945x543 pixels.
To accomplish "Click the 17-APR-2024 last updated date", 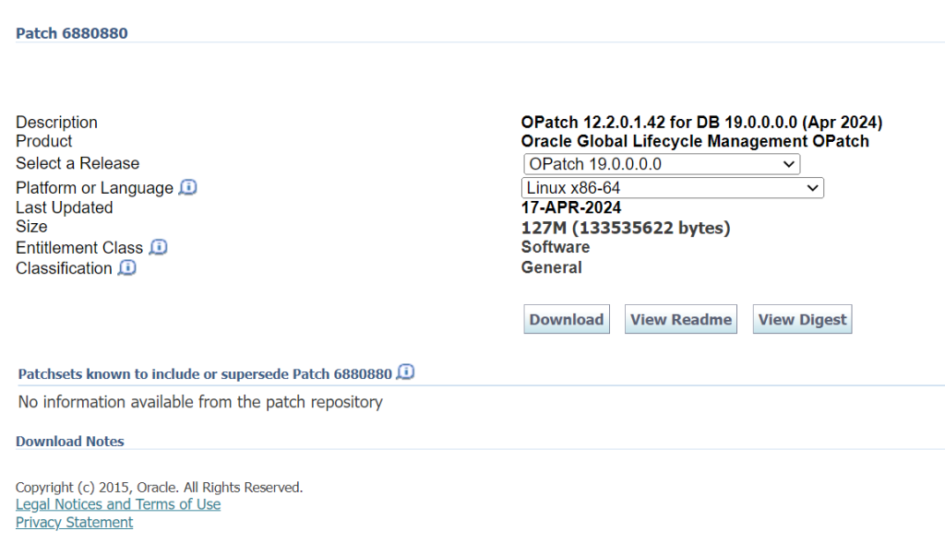I will [x=571, y=207].
